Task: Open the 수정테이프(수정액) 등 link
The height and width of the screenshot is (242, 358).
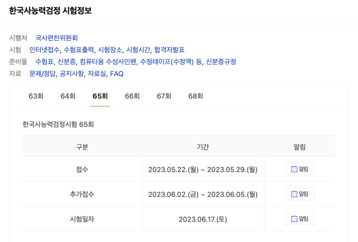Action: 171,62
